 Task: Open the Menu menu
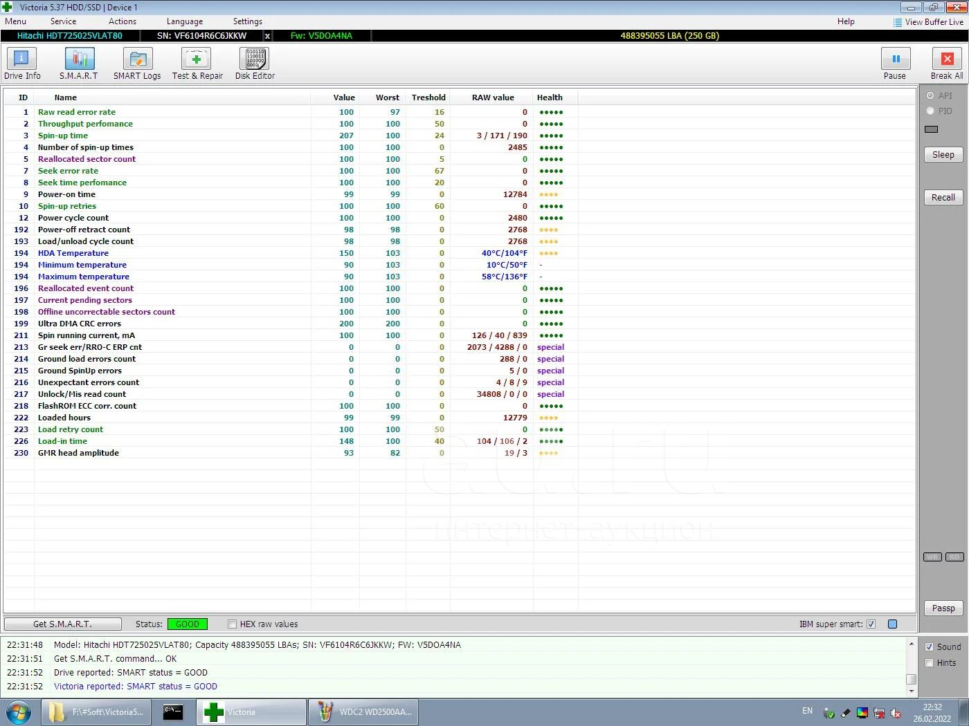[x=15, y=21]
